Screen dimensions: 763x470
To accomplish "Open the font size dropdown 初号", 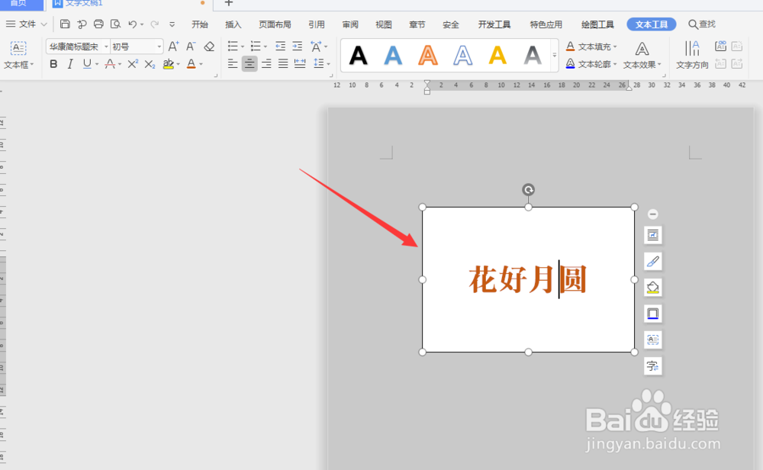I will [159, 47].
